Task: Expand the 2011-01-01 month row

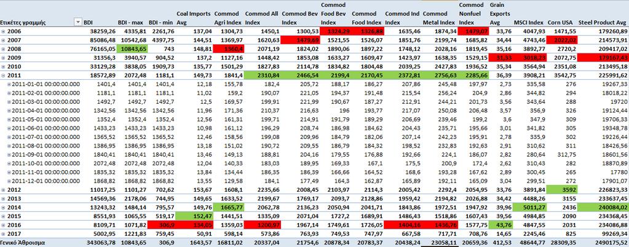Action: tap(9, 84)
